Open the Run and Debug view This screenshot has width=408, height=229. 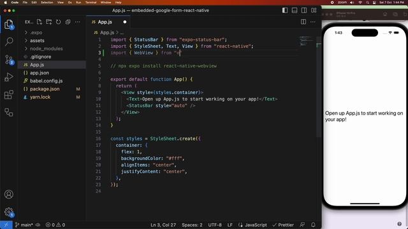(x=9, y=77)
